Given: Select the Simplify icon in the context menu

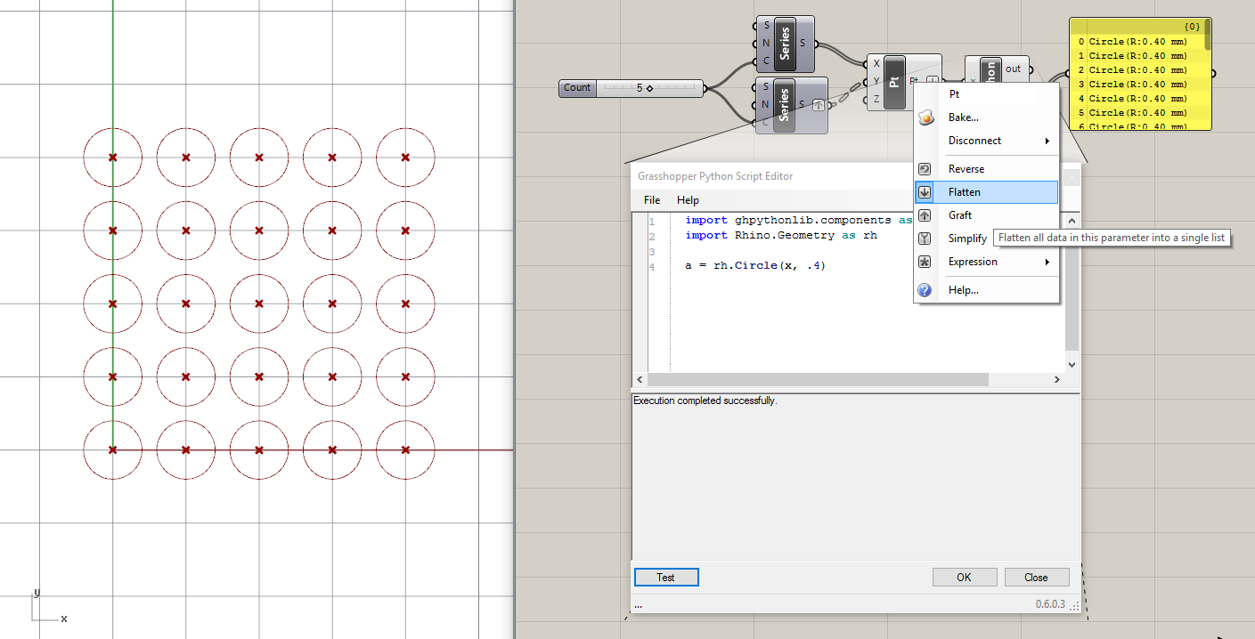Looking at the screenshot, I should click(925, 238).
